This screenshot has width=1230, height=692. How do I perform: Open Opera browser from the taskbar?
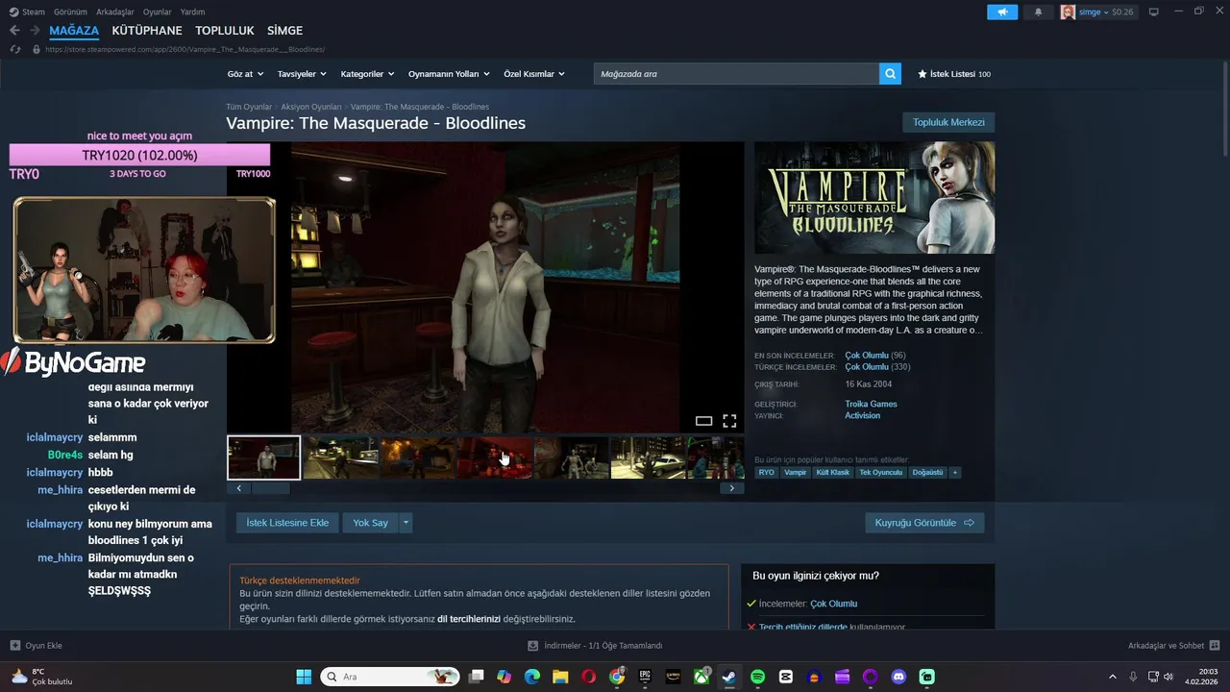pos(588,677)
